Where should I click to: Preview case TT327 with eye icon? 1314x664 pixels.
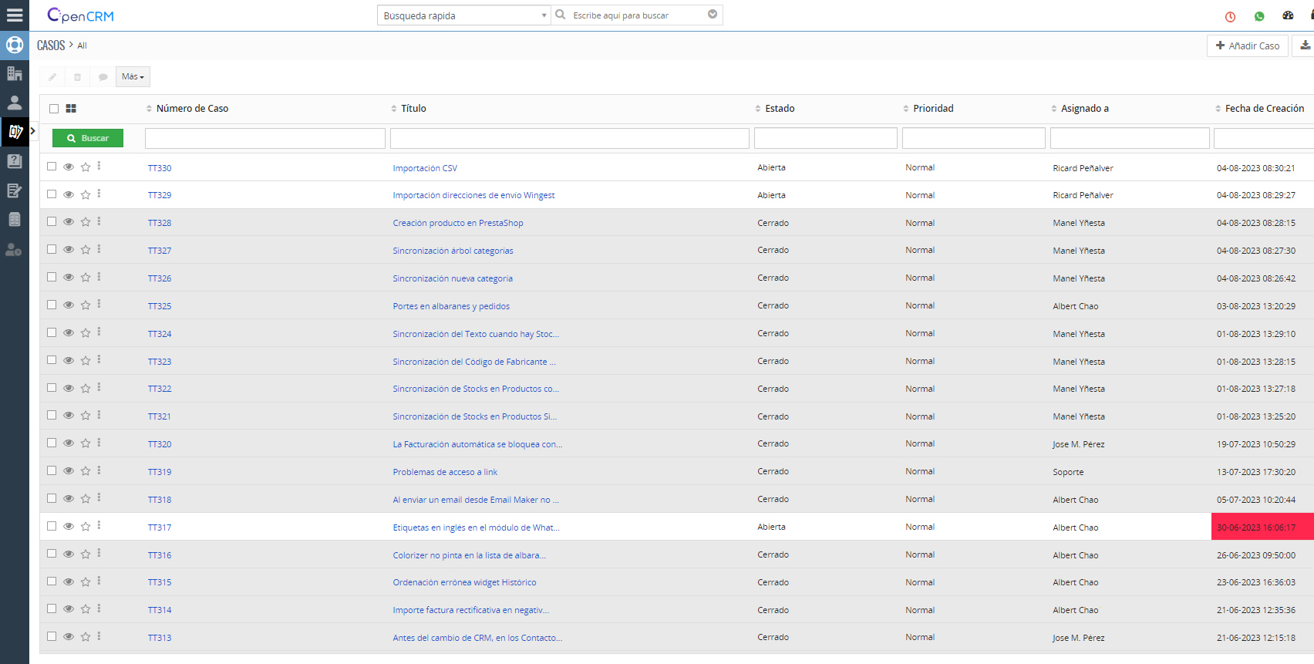coord(69,250)
